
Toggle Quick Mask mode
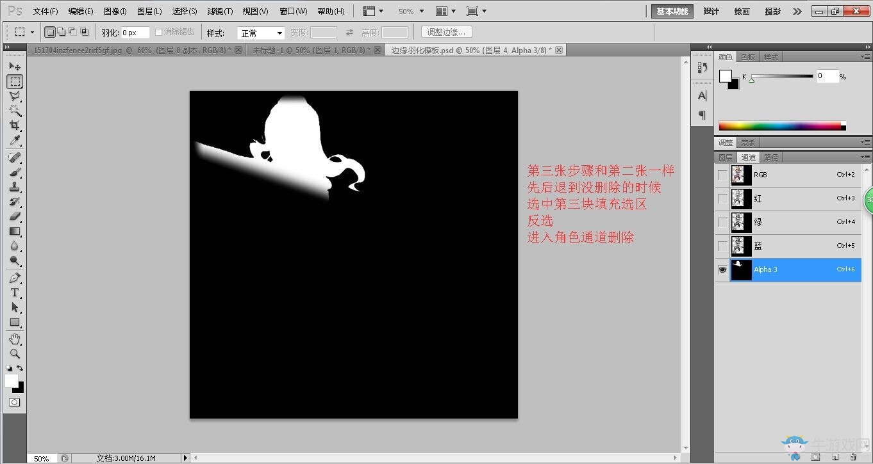(15, 403)
